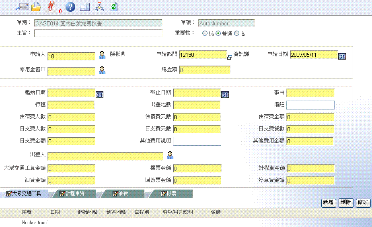Image resolution: width=372 pixels, height=227 pixels.
Task: Open help with the question mark icon
Action: (70, 6)
